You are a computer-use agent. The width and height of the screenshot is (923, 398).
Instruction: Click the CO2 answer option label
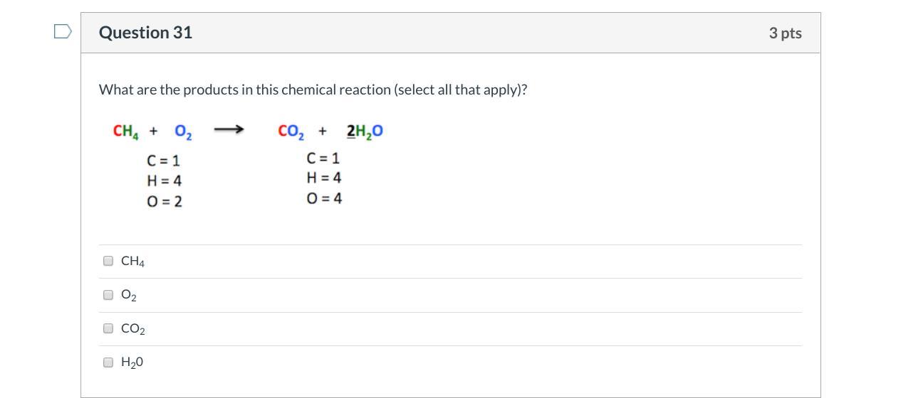[133, 329]
